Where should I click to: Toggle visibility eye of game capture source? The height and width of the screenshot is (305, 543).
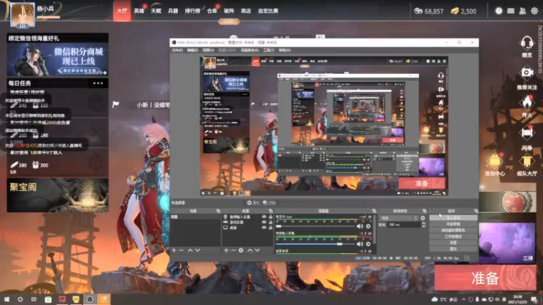(264, 222)
